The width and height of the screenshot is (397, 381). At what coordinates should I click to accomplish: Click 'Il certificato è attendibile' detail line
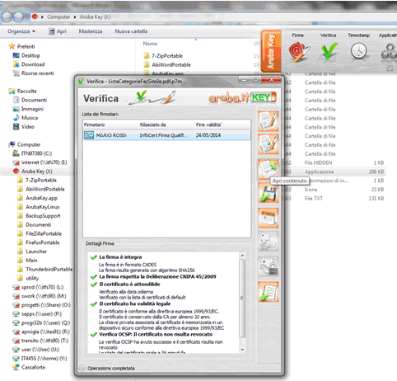129,285
